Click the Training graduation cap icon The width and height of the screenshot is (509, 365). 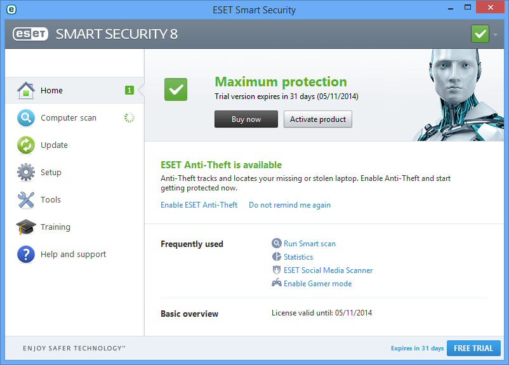[x=25, y=227]
